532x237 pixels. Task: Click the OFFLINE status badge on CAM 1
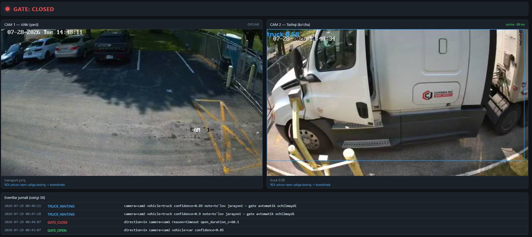(x=253, y=24)
